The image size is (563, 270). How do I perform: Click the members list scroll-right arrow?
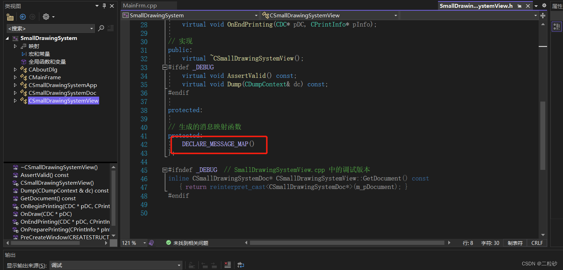pos(106,243)
